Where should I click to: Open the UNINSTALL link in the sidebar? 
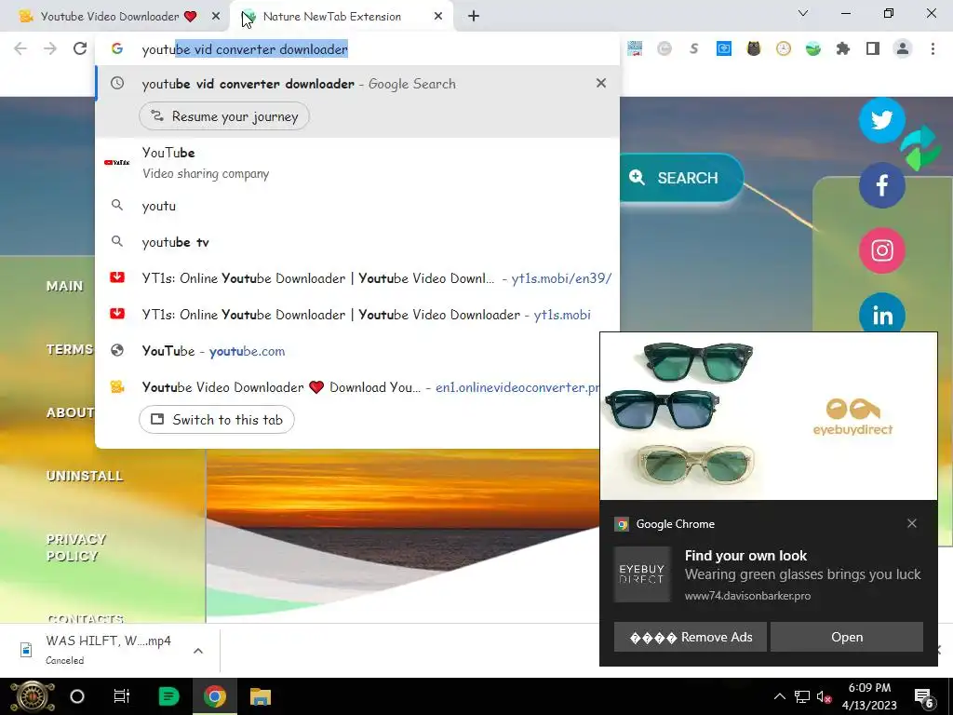point(85,476)
